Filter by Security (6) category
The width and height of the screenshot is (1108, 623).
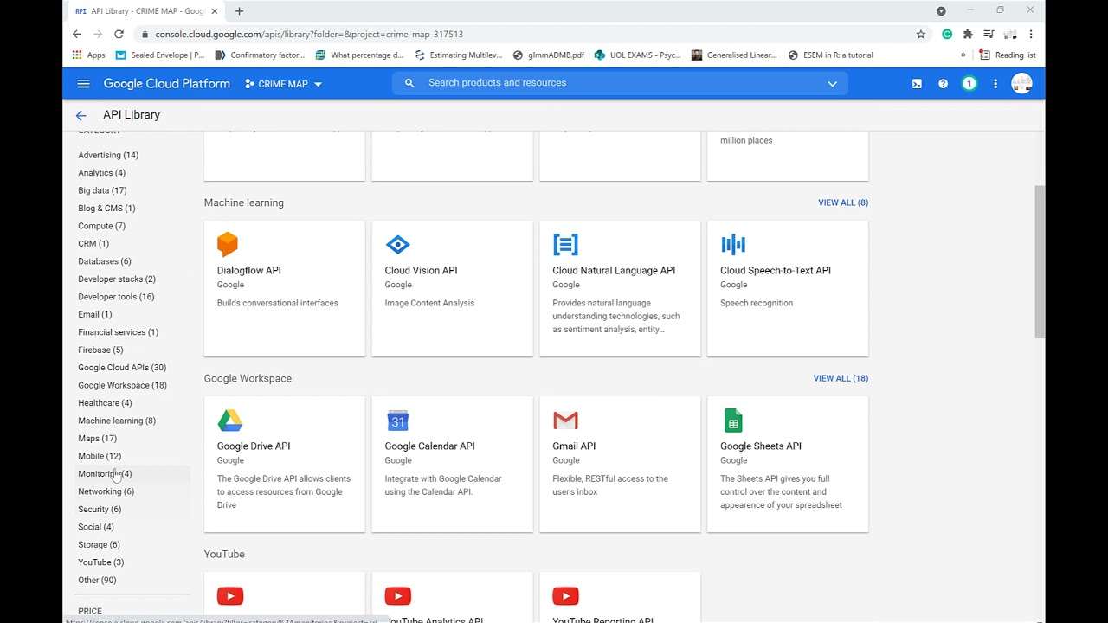(x=100, y=510)
